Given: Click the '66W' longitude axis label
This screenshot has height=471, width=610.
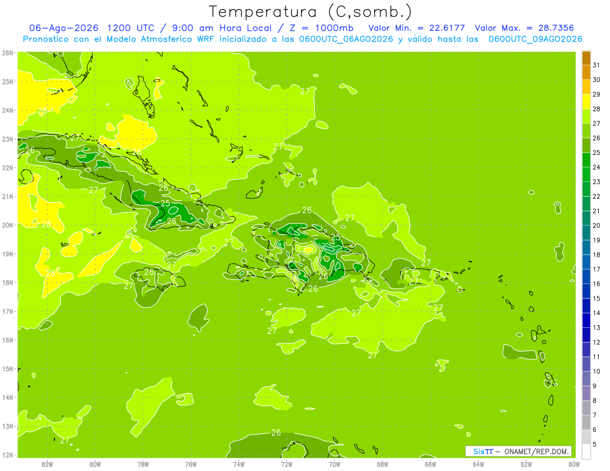Looking at the screenshot, I should (x=430, y=464).
